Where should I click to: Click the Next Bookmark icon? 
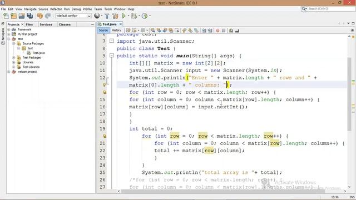coord(190,31)
